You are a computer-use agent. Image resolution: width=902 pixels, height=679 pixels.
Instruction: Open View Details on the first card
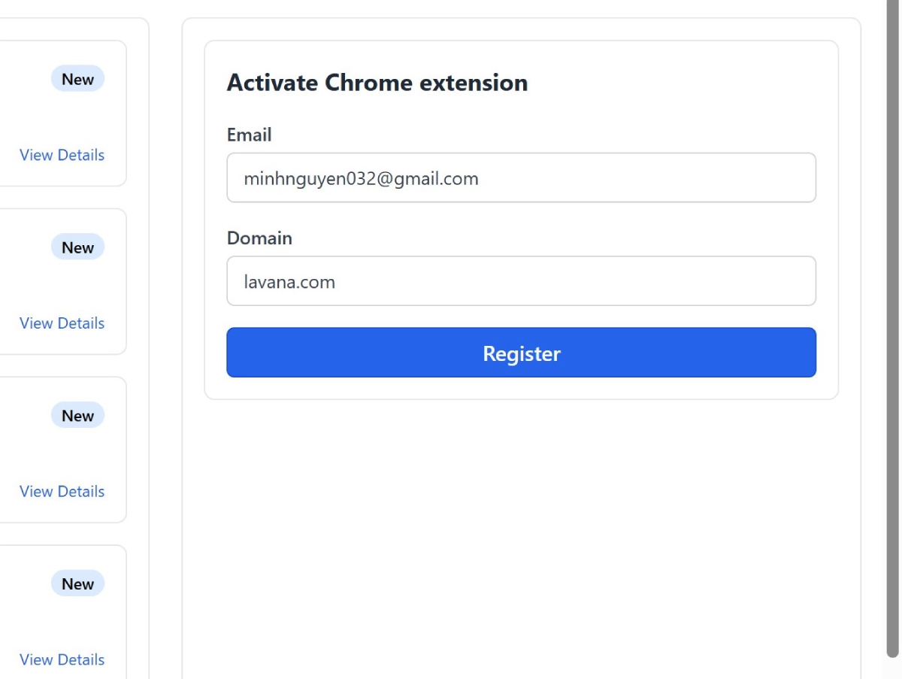click(62, 155)
